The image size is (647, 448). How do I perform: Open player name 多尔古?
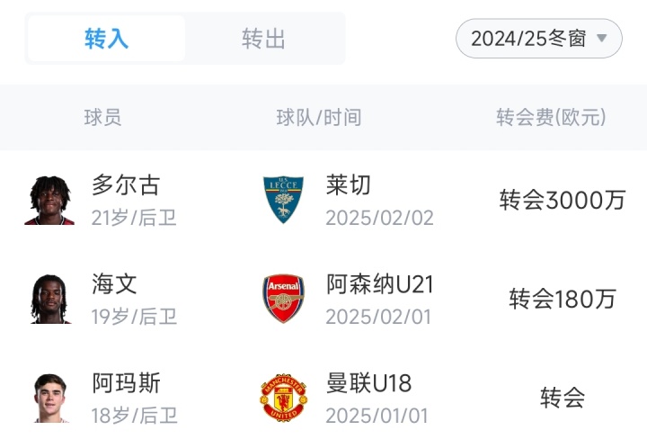tap(126, 185)
